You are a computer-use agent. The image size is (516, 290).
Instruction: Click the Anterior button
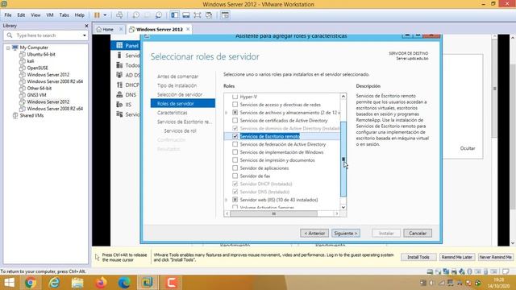tap(314, 233)
